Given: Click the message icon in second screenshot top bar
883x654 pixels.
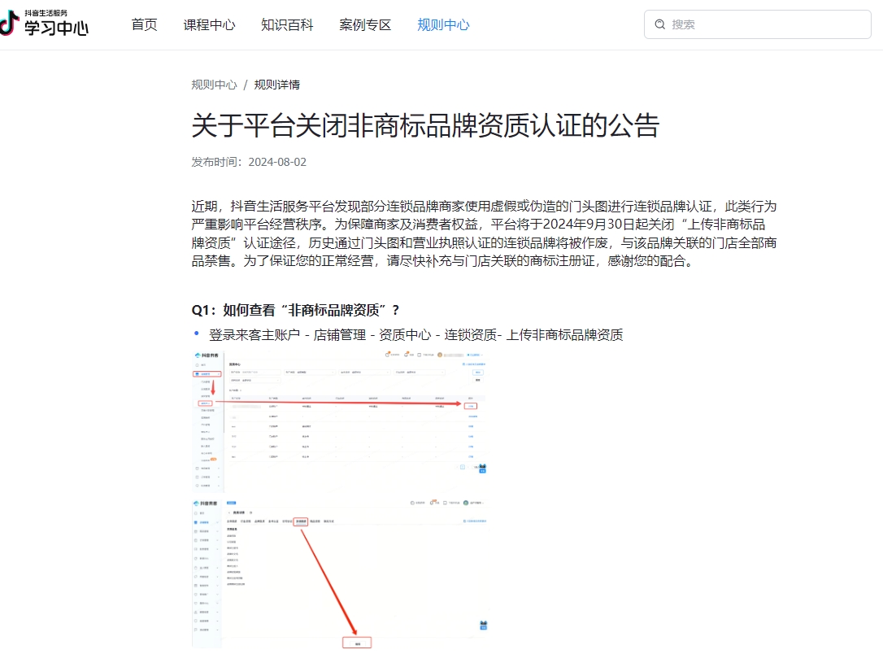Looking at the screenshot, I should tap(446, 501).
